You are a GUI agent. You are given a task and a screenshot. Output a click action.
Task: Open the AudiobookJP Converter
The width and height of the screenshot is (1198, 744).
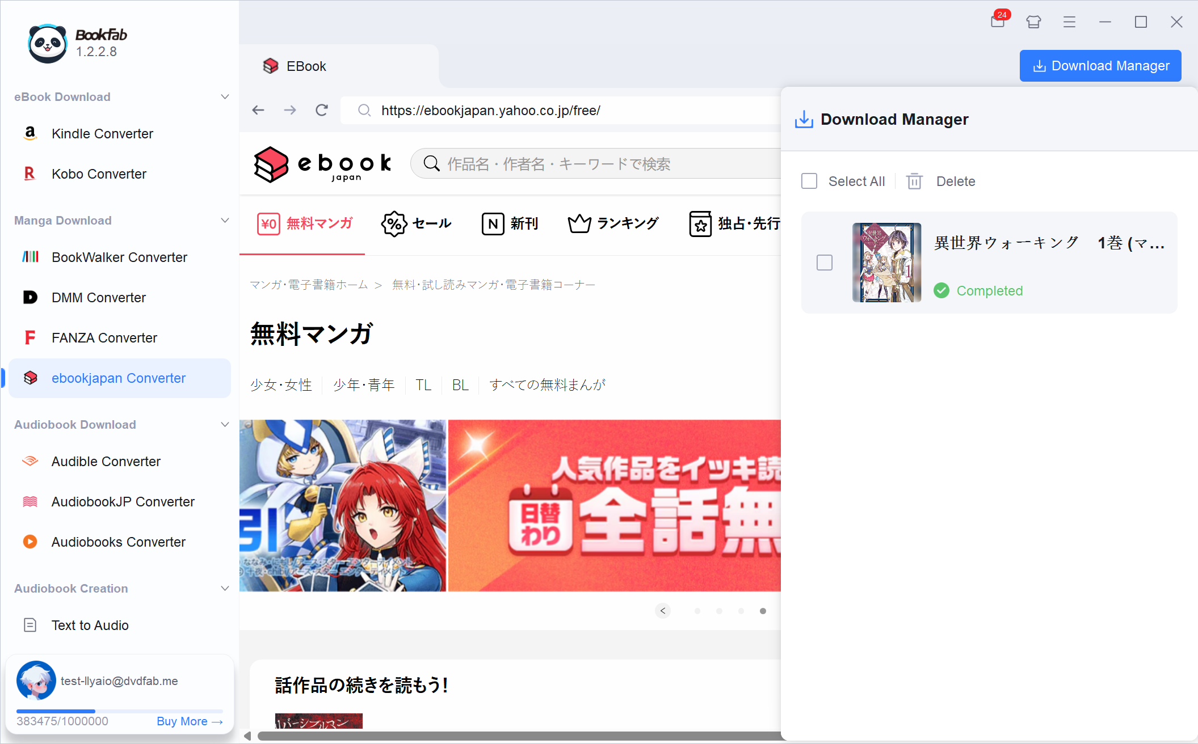(x=123, y=501)
